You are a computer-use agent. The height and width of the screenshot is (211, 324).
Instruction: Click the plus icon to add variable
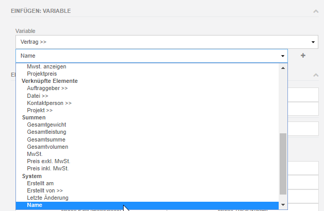point(303,56)
